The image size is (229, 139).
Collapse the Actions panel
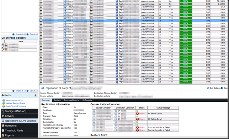tap(36, 95)
